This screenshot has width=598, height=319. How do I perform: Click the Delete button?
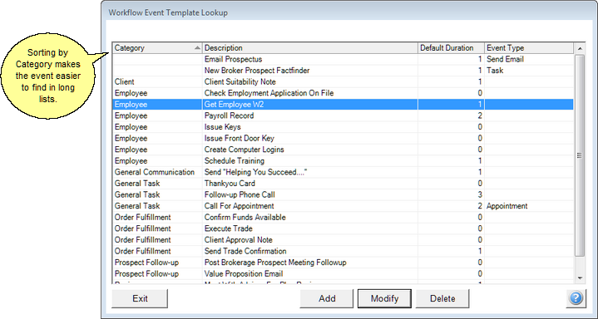click(442, 298)
